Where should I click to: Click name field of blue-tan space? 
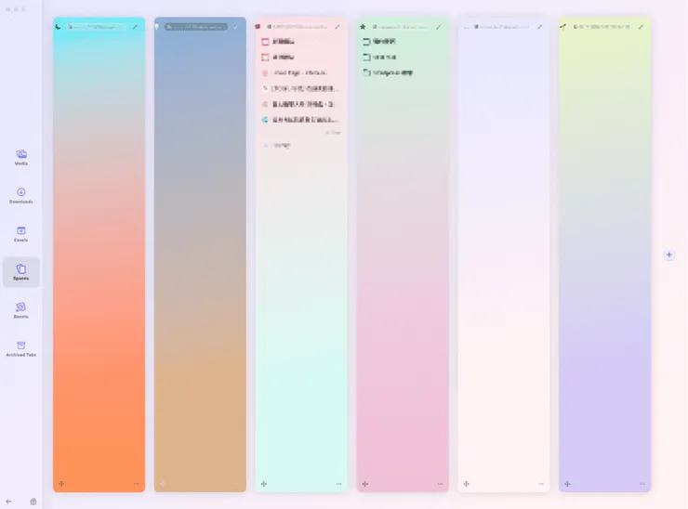(195, 27)
